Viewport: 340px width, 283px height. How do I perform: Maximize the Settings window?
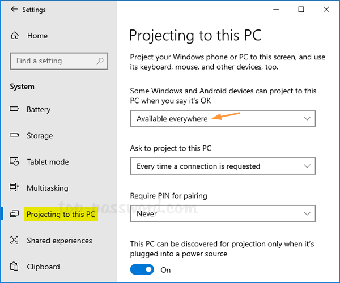pos(301,9)
